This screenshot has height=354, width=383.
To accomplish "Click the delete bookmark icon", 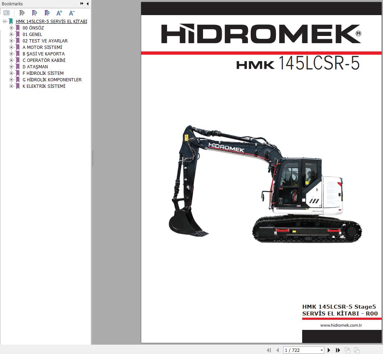I will pyautogui.click(x=22, y=13).
